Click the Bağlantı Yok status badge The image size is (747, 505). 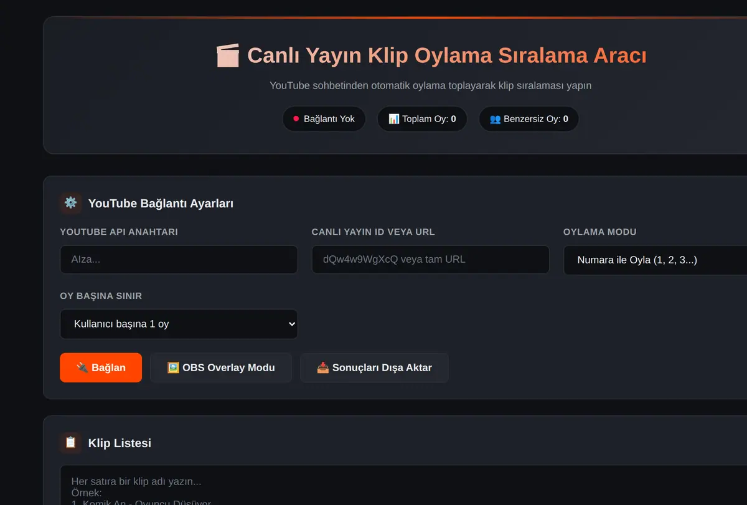(x=324, y=119)
